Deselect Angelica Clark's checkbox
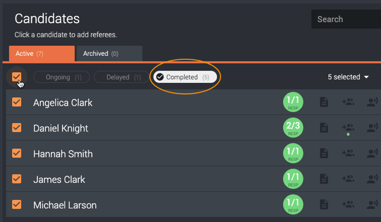This screenshot has width=381, height=222. click(x=17, y=102)
